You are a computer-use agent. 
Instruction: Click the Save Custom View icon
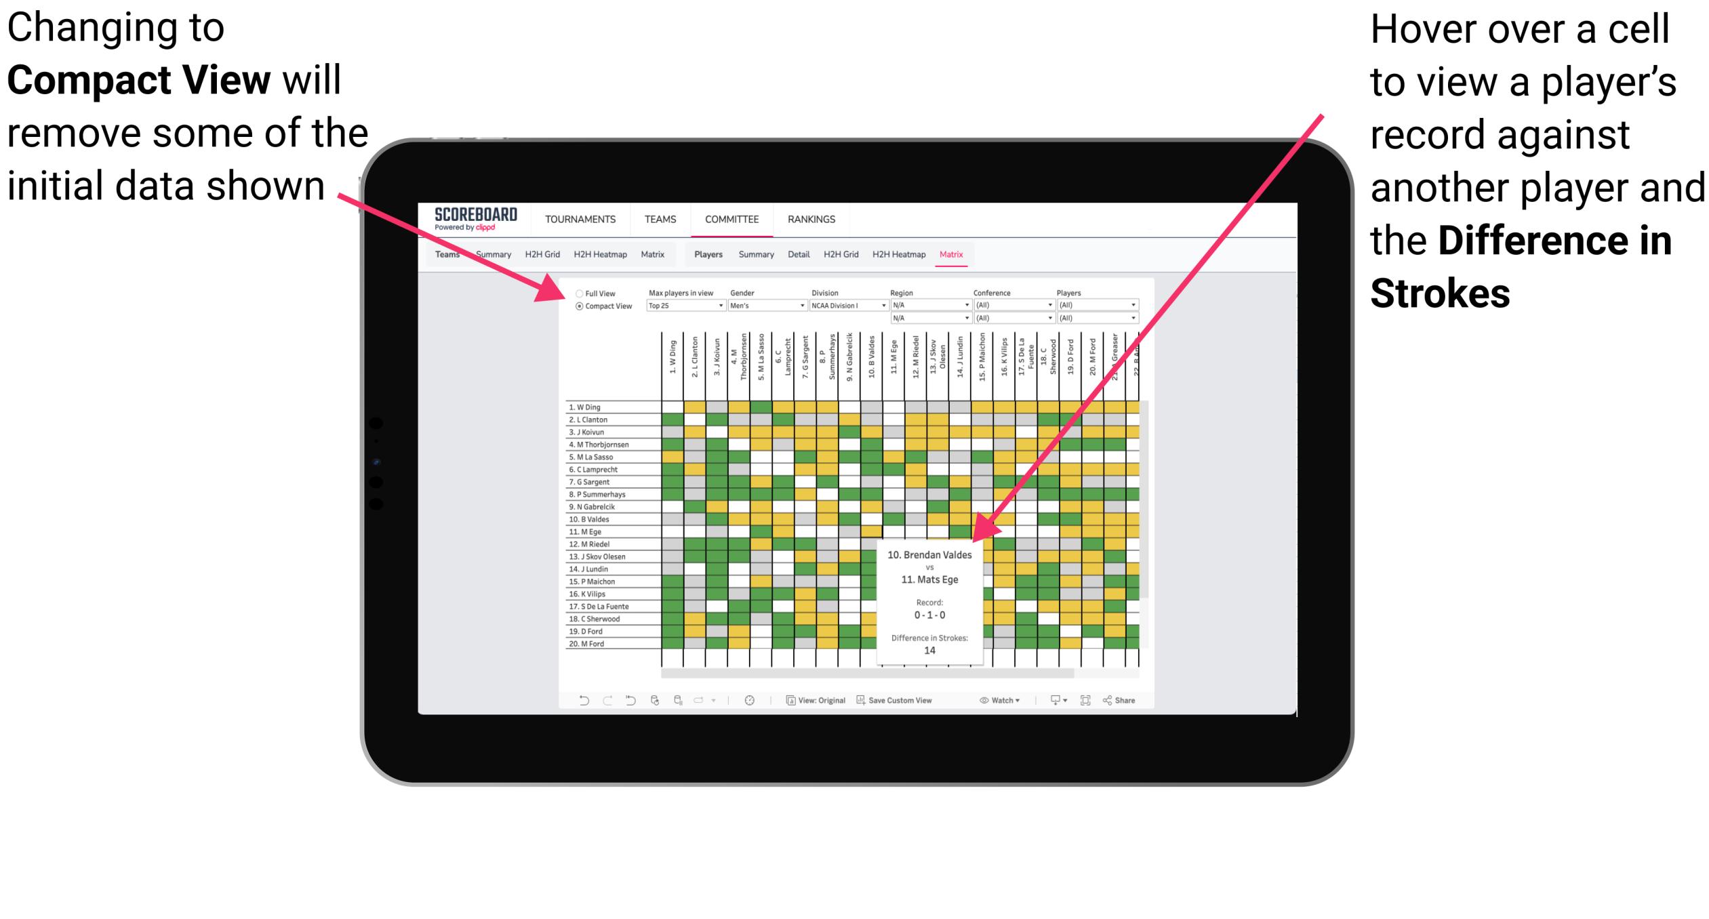862,698
